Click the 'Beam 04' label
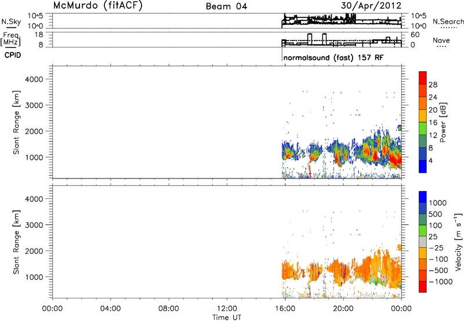The width and height of the screenshot is (464, 321). [x=226, y=6]
